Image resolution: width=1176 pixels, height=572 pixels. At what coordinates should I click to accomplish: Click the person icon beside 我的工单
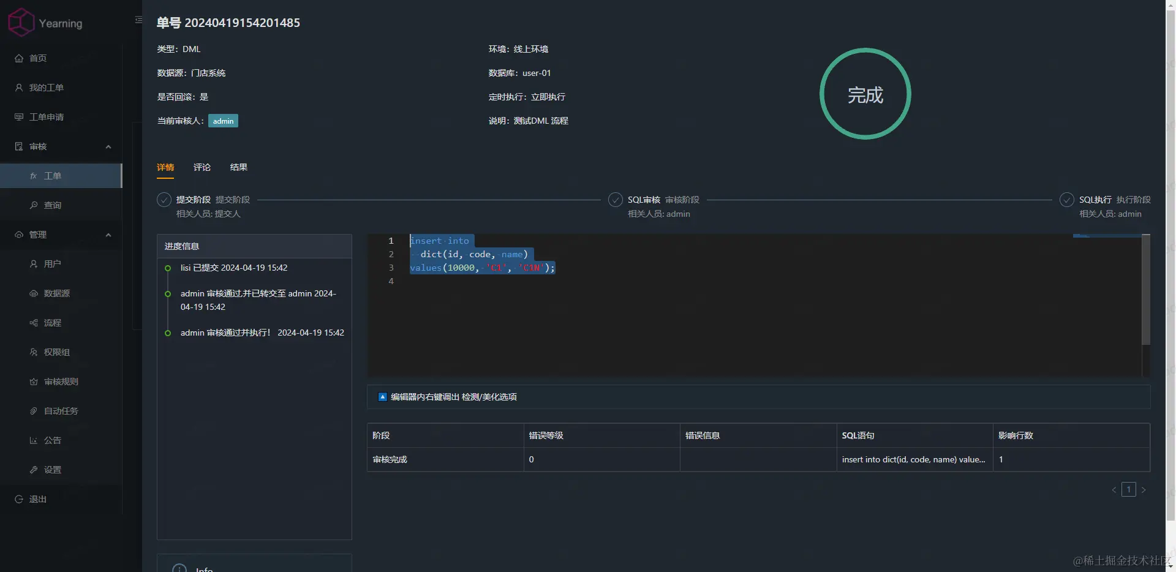[19, 88]
